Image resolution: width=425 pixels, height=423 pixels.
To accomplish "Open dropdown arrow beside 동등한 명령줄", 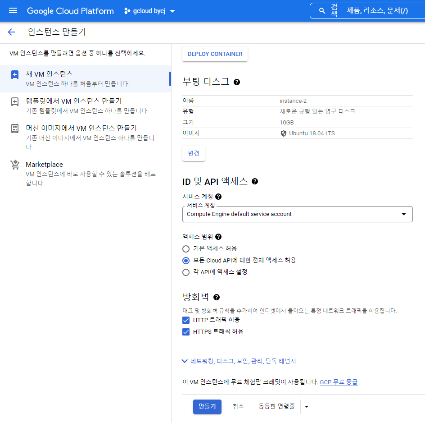I will tap(307, 407).
